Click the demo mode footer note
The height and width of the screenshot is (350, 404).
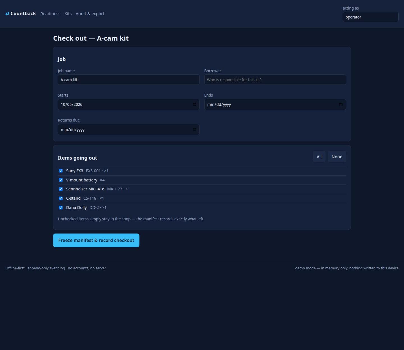click(x=347, y=268)
